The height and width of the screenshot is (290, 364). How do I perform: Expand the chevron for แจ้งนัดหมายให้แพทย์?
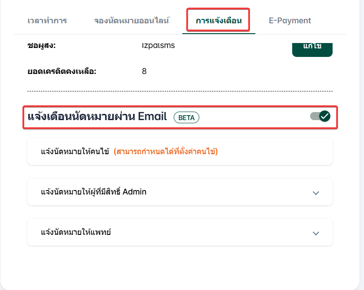pyautogui.click(x=316, y=233)
